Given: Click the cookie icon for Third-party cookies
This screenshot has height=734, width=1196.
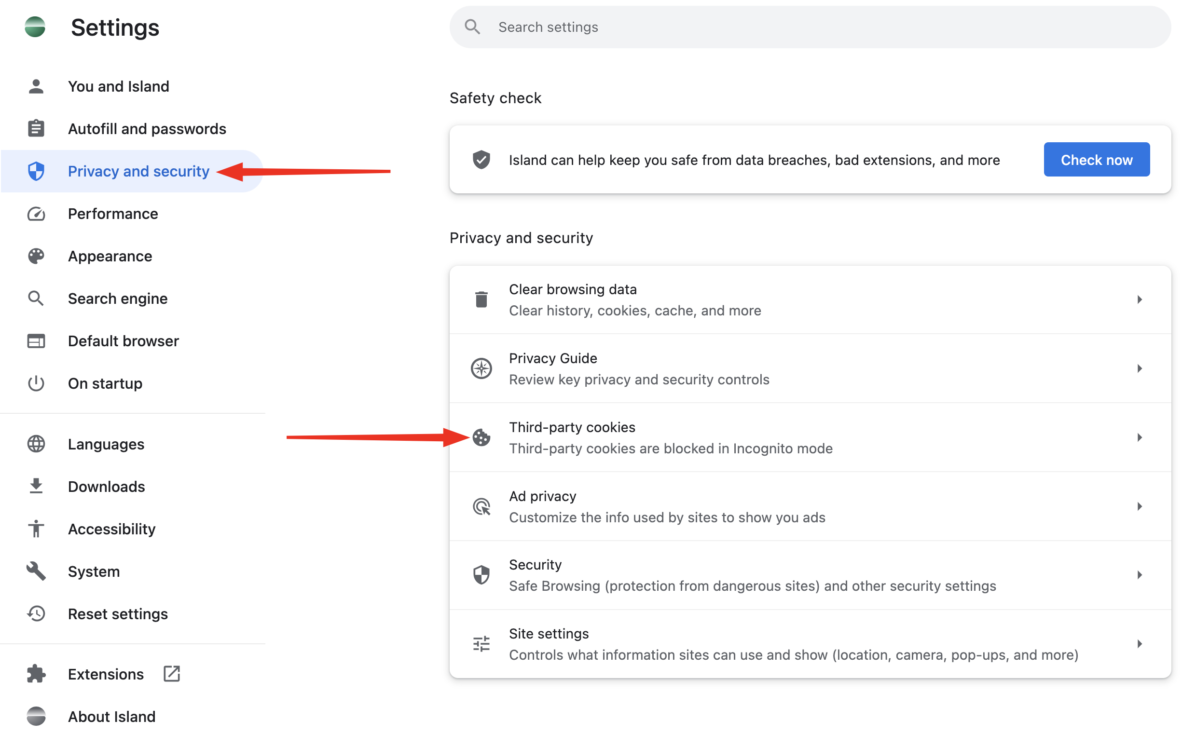Looking at the screenshot, I should click(x=481, y=437).
